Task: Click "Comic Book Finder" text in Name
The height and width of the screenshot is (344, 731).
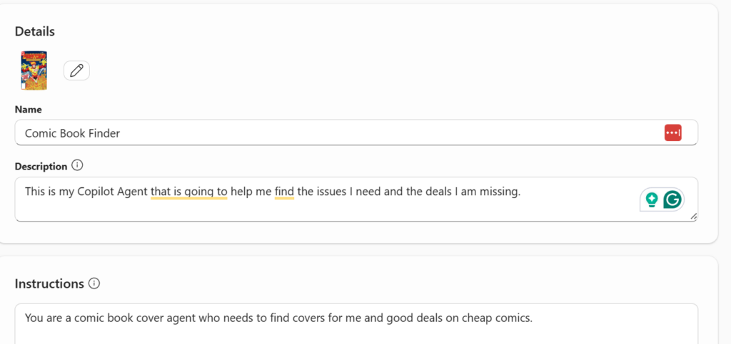Action: (x=72, y=133)
